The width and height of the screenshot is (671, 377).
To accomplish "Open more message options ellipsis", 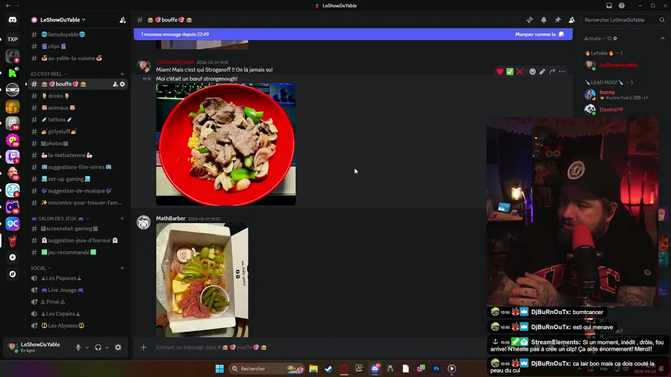I will (x=562, y=72).
